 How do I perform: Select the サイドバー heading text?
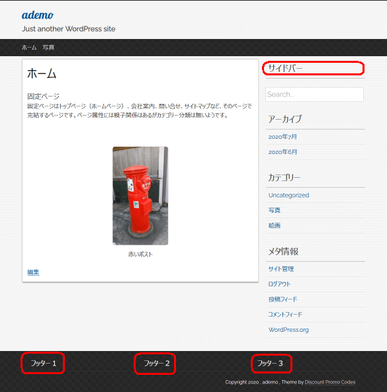pos(285,68)
